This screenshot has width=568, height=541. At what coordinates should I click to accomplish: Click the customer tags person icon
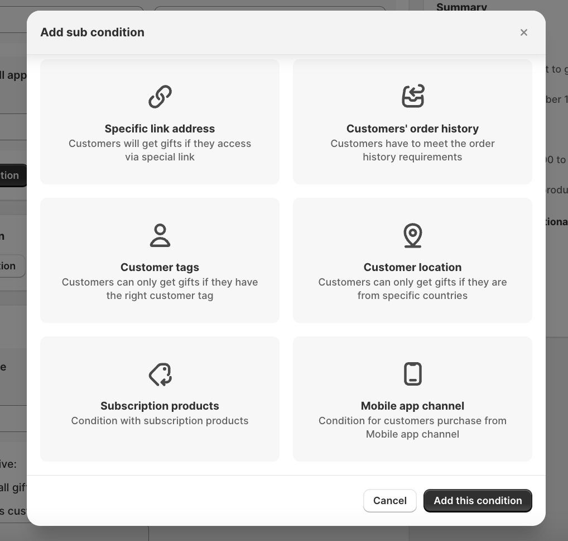click(160, 235)
